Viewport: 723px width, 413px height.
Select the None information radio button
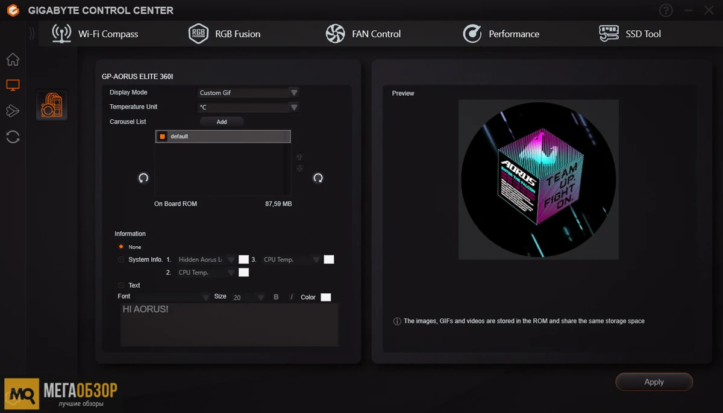click(121, 247)
